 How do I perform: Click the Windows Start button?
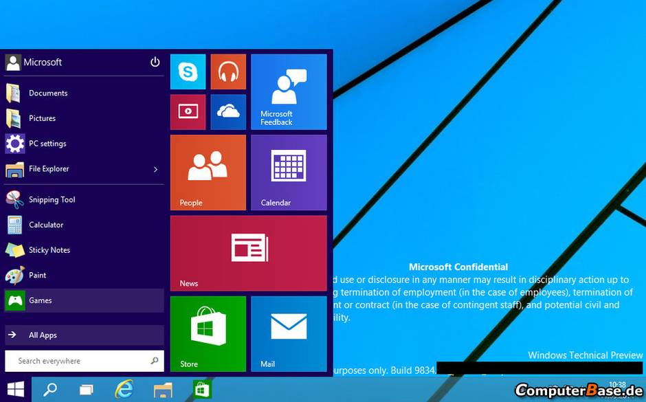pos(16,389)
